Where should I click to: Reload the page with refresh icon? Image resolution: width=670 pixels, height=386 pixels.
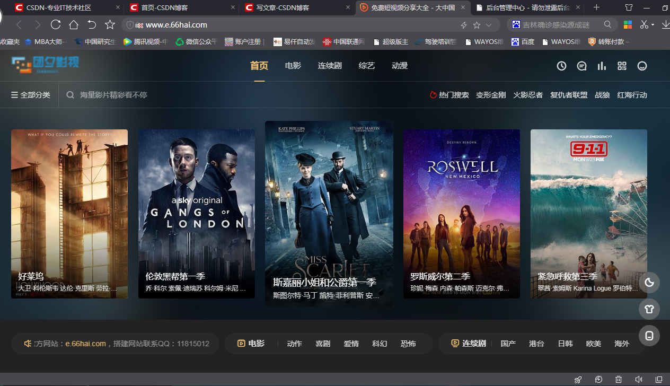tap(56, 25)
